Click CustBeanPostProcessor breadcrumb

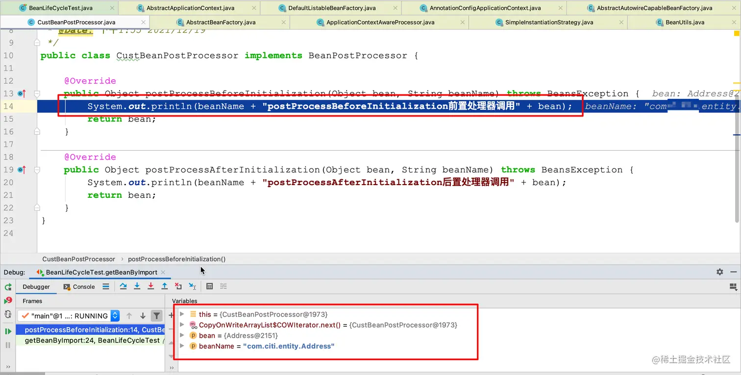78,259
